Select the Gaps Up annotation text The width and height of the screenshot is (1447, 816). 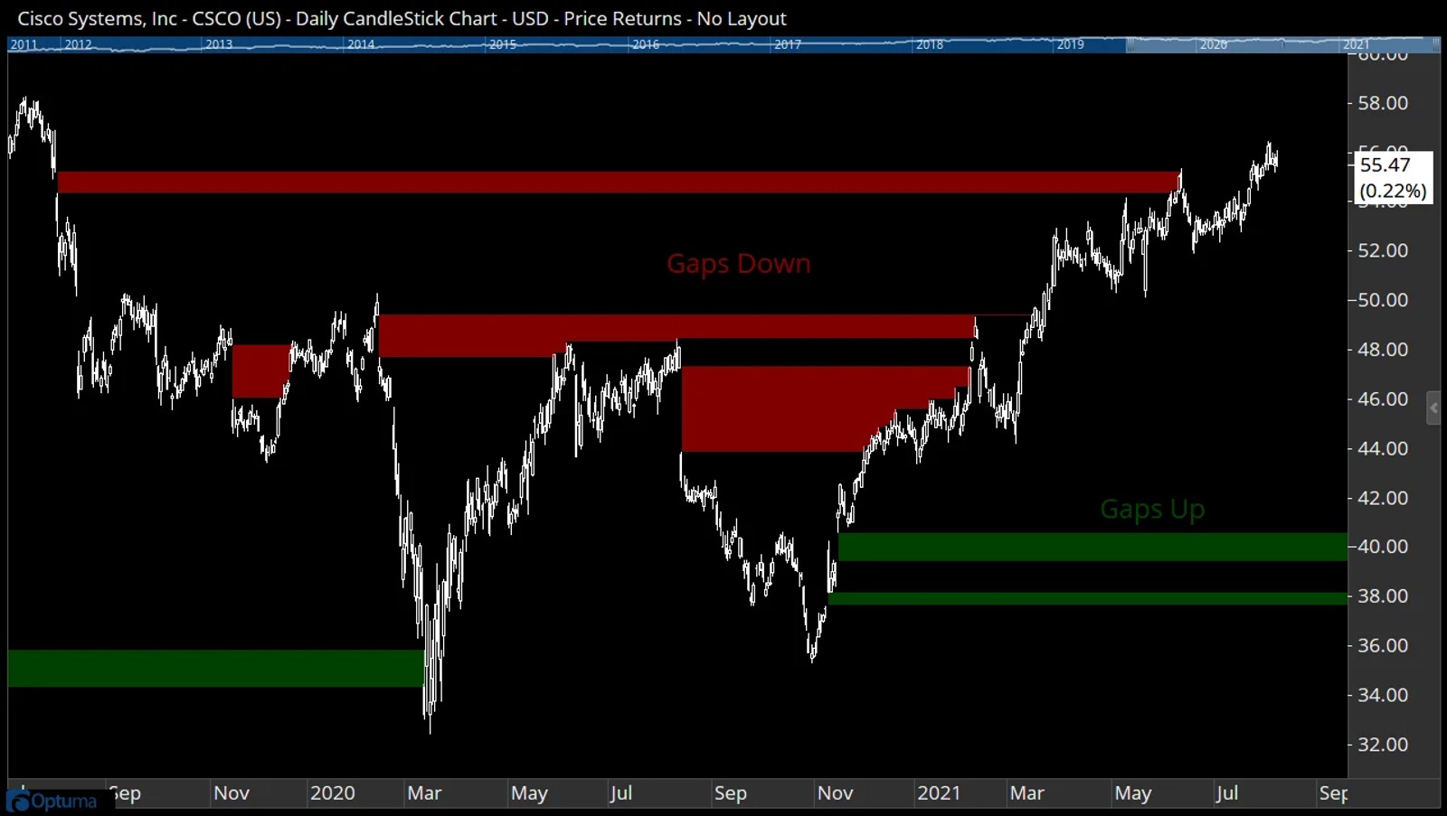point(1152,509)
